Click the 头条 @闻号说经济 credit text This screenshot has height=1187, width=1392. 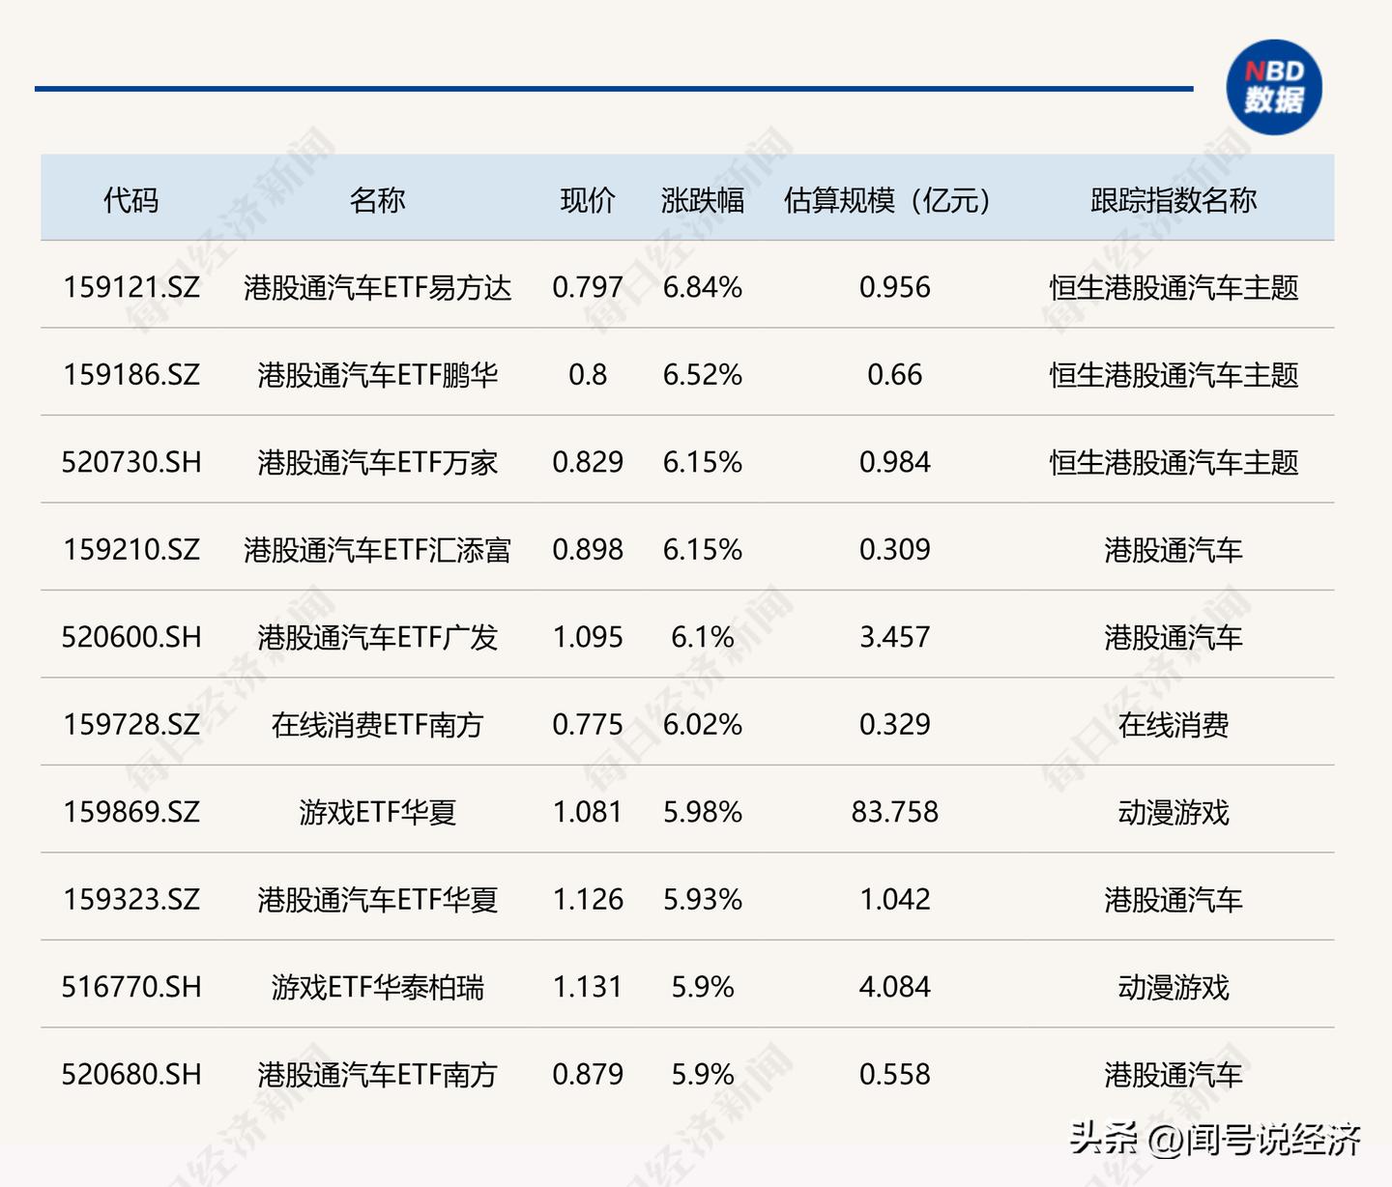coord(1215,1139)
